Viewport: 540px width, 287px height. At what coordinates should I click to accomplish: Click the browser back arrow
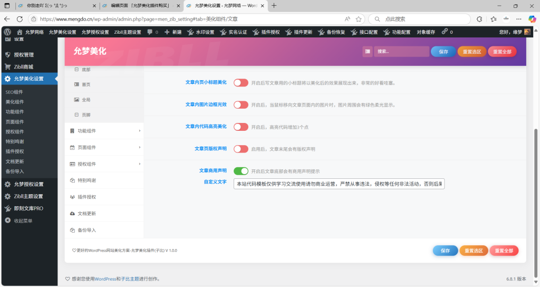7,20
